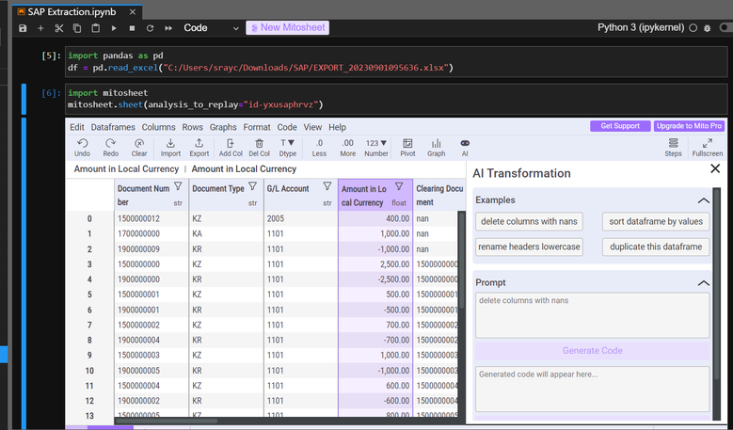Open the Mito Help menu
Viewport: 733px width, 430px height.
click(x=337, y=127)
